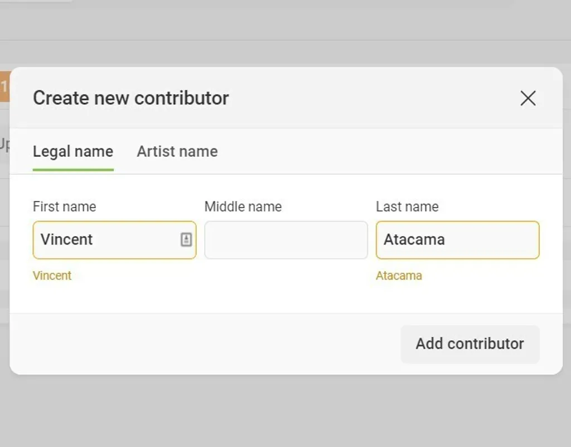Click the Last name input showing Atacama
The width and height of the screenshot is (571, 447).
point(457,240)
